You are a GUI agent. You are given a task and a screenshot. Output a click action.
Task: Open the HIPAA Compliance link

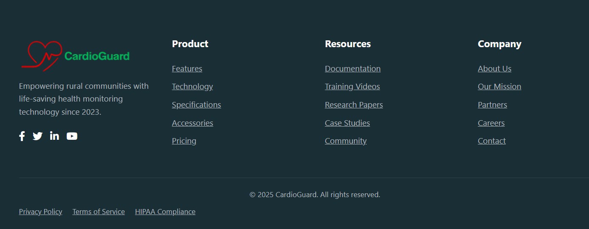point(165,212)
